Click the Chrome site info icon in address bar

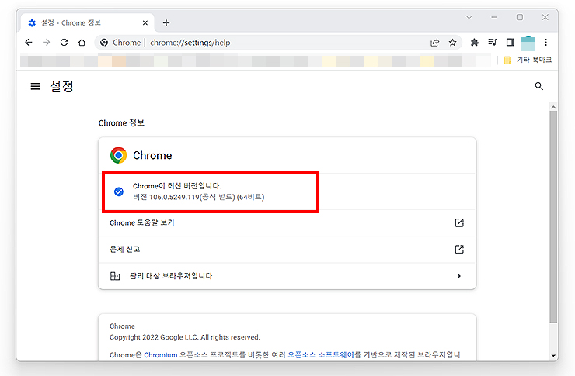[104, 43]
